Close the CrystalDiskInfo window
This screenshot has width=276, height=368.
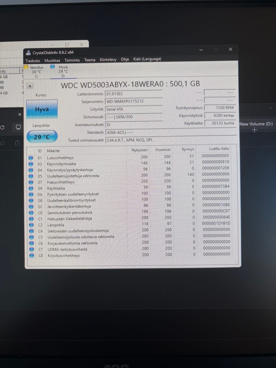[230, 49]
